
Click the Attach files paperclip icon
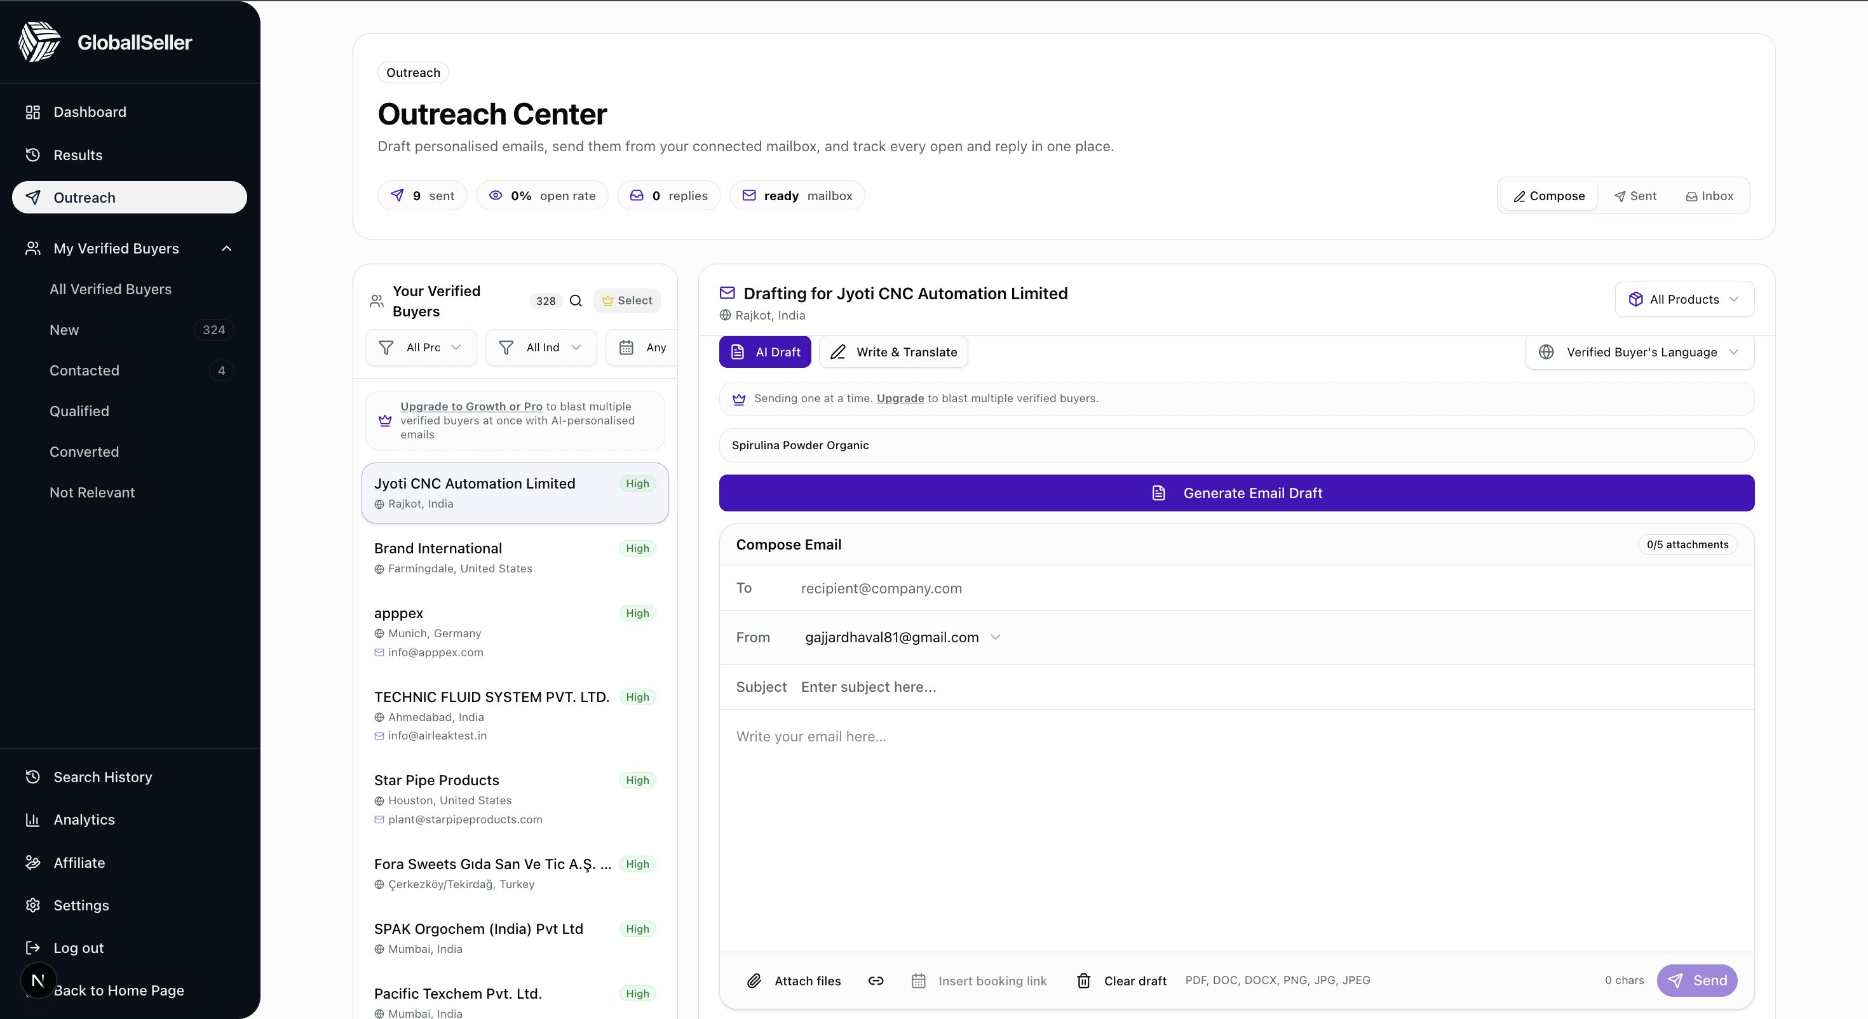tap(754, 980)
